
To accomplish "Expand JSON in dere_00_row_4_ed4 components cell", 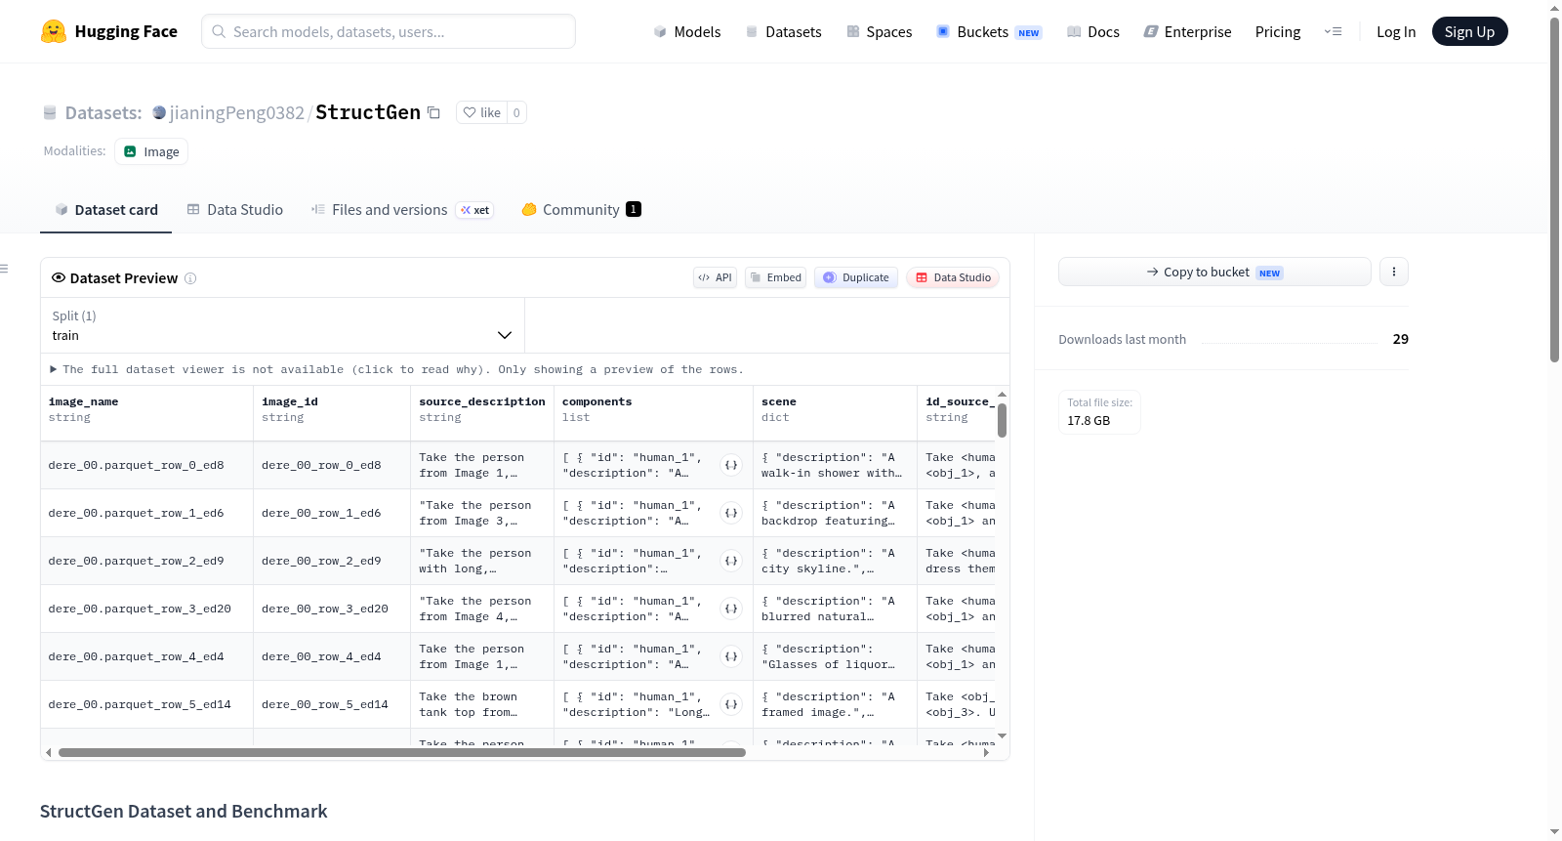I will (x=731, y=656).
